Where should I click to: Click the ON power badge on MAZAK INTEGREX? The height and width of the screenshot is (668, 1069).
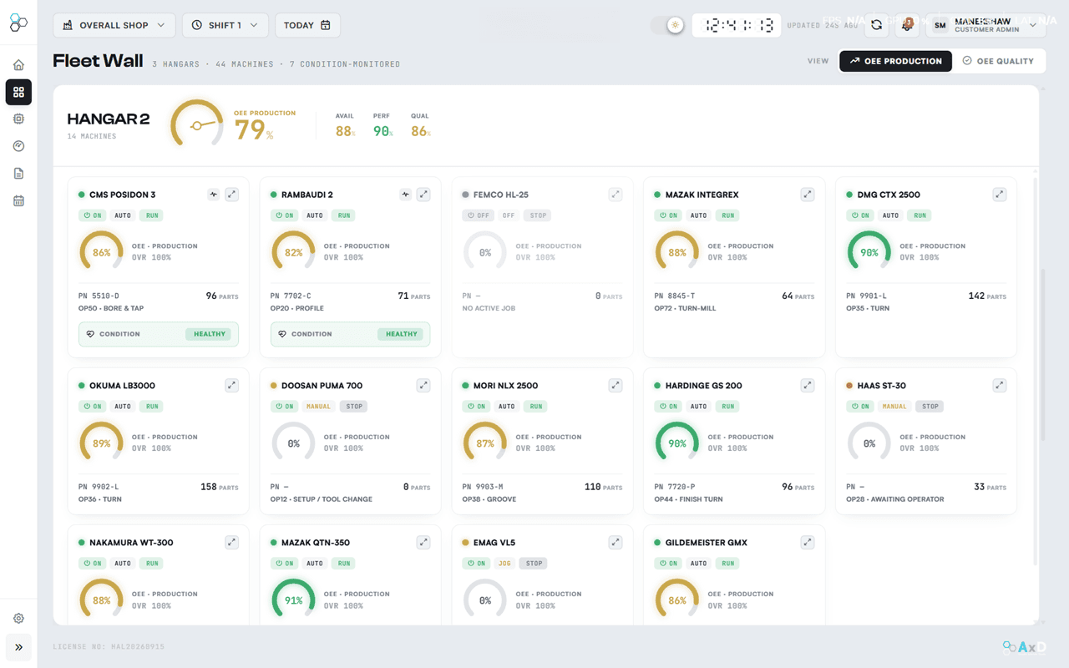(x=669, y=215)
